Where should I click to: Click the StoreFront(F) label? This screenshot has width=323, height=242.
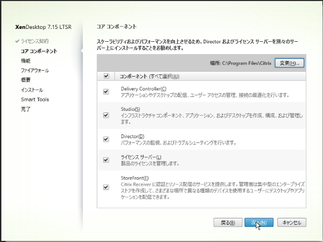pos(135,178)
